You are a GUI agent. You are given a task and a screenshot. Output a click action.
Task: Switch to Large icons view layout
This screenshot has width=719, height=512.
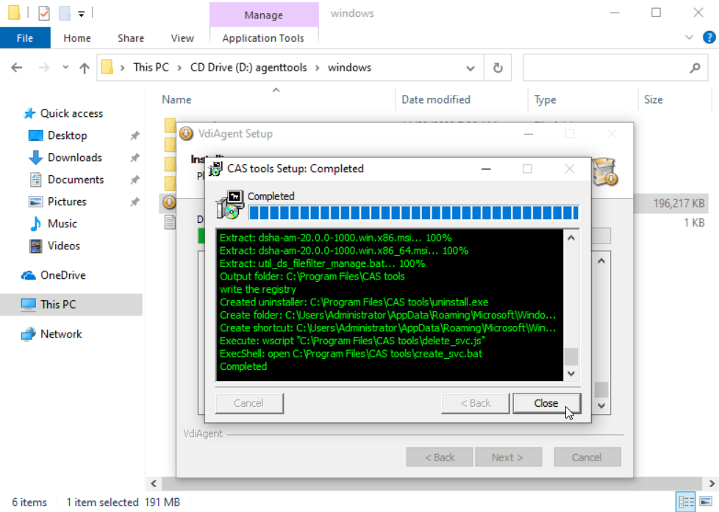707,502
